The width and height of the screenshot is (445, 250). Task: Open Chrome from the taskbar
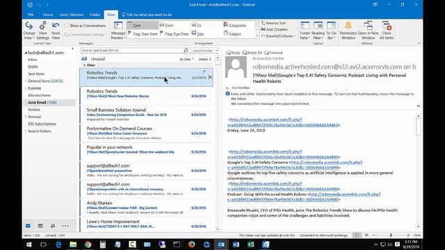click(88, 244)
